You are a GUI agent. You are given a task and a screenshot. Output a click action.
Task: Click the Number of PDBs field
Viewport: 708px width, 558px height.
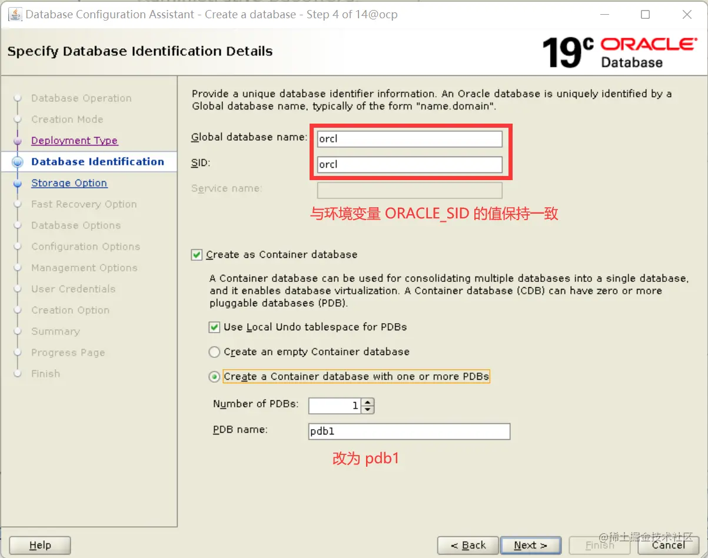pos(335,406)
